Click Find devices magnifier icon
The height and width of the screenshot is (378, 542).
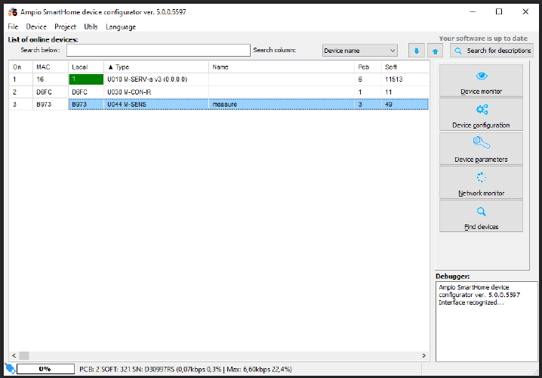tap(482, 212)
